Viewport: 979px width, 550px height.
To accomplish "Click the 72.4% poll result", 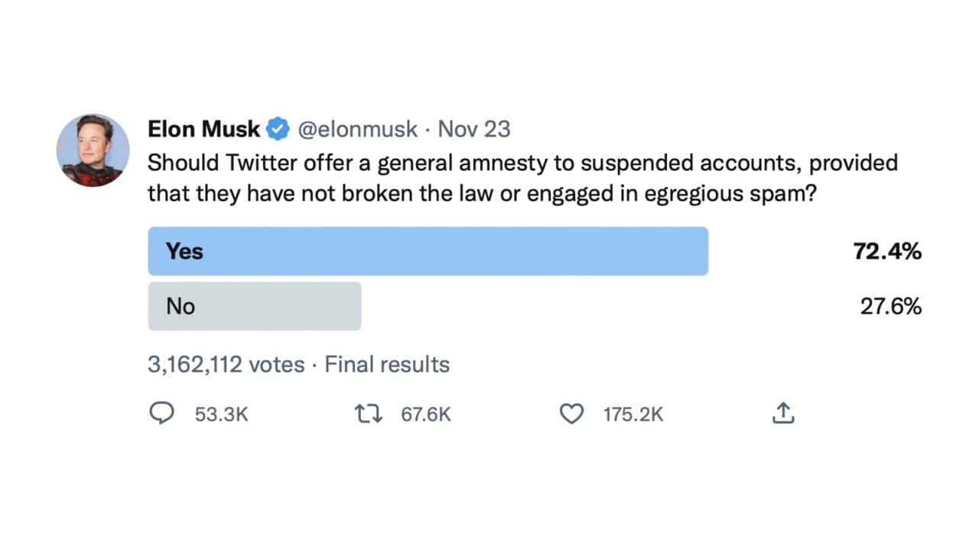I will point(887,251).
